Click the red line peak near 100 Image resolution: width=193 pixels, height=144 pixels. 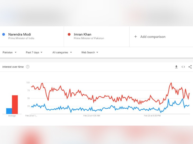171,83
